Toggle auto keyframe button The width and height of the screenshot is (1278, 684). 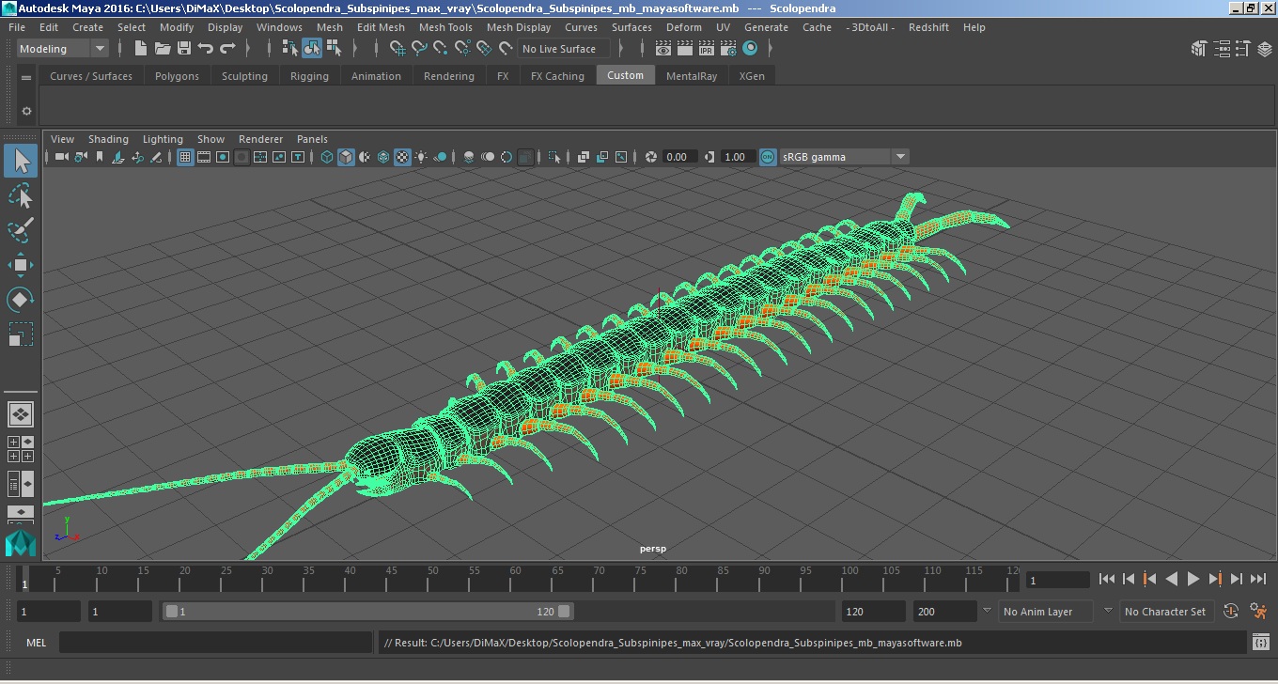click(1231, 612)
